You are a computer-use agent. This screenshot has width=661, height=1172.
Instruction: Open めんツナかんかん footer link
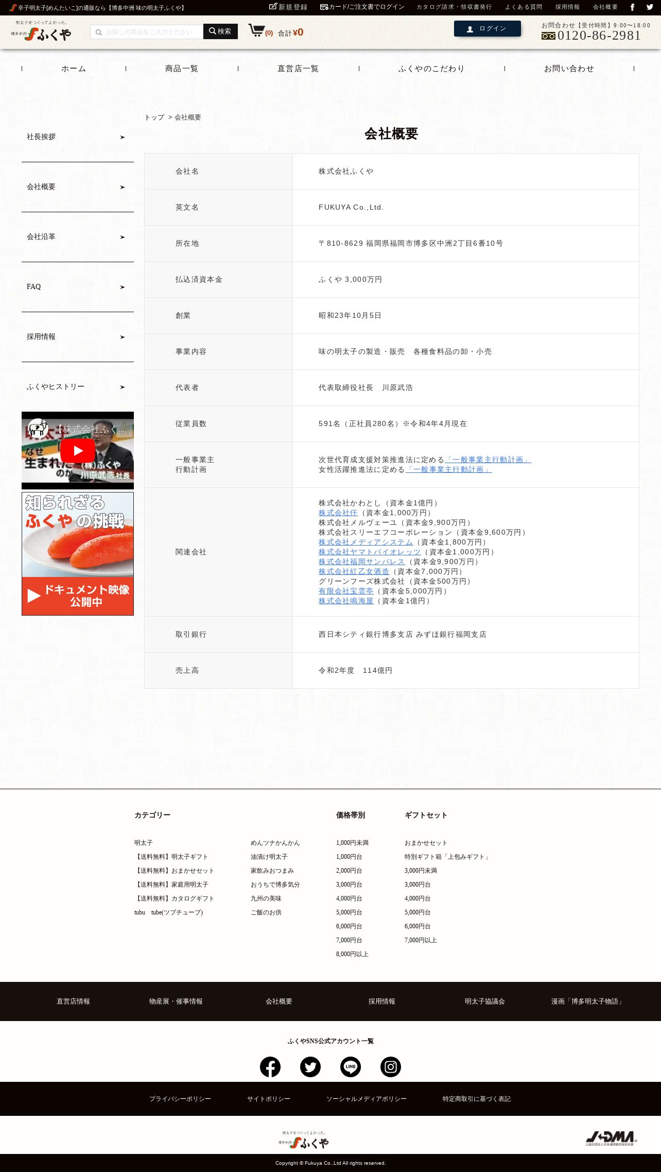[275, 843]
